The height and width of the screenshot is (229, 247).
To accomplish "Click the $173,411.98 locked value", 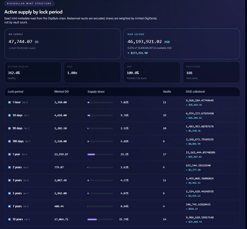I will (x=139, y=53).
